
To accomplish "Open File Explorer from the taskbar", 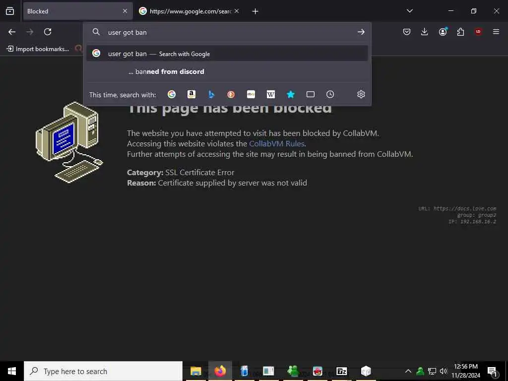I will (195, 371).
